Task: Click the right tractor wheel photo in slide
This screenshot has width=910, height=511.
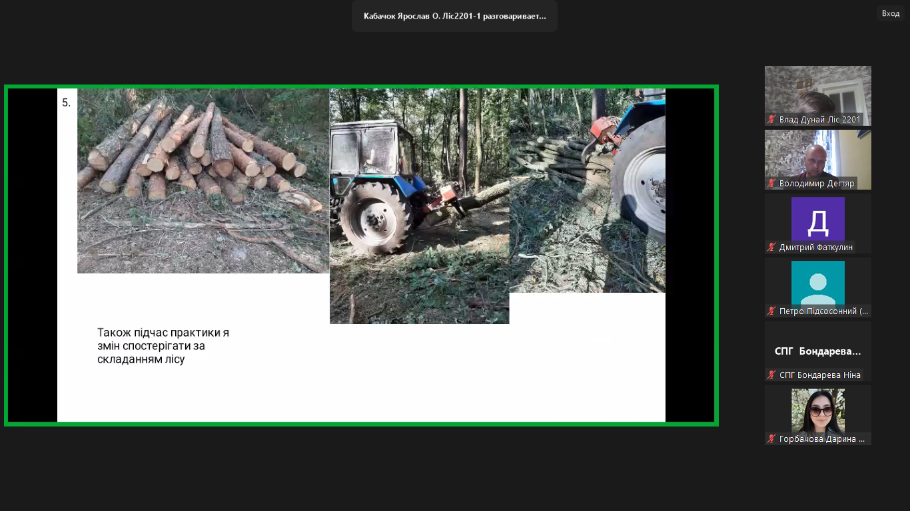Action: pyautogui.click(x=588, y=191)
